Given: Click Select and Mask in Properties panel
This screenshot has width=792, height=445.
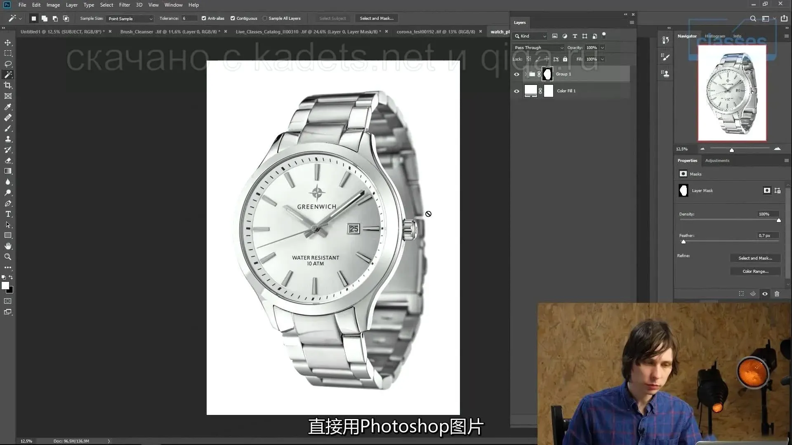Looking at the screenshot, I should pos(755,258).
